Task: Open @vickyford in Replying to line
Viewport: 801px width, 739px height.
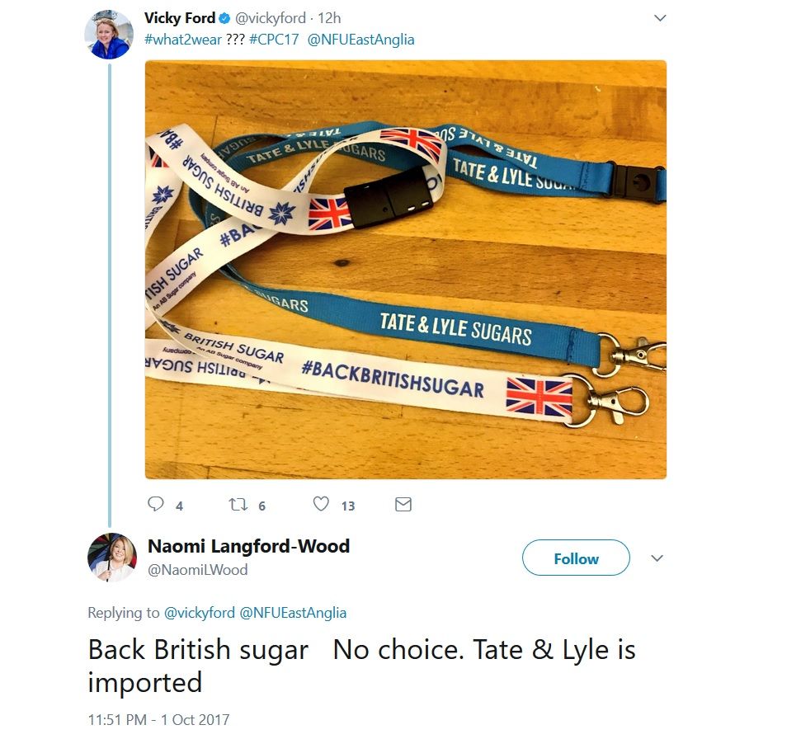Action: point(200,613)
